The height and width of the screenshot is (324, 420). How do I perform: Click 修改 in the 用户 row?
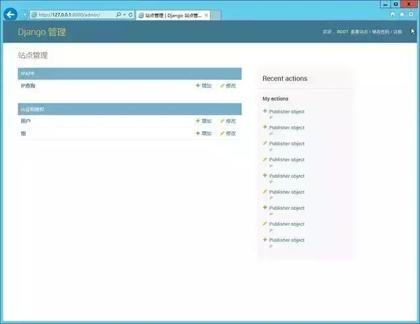point(228,121)
